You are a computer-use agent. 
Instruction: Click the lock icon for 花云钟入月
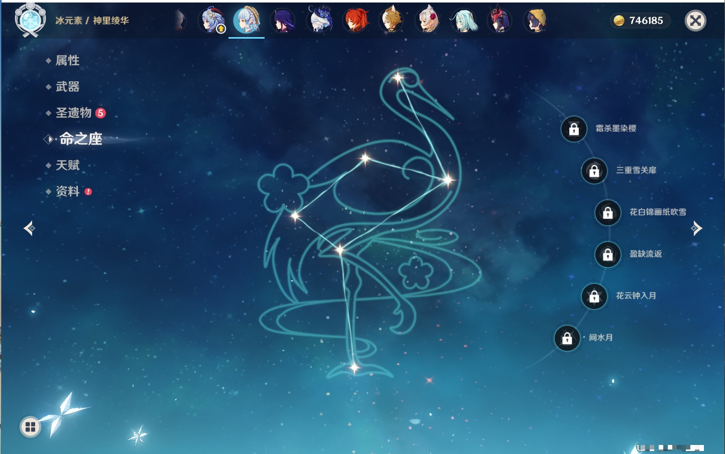[x=594, y=296]
